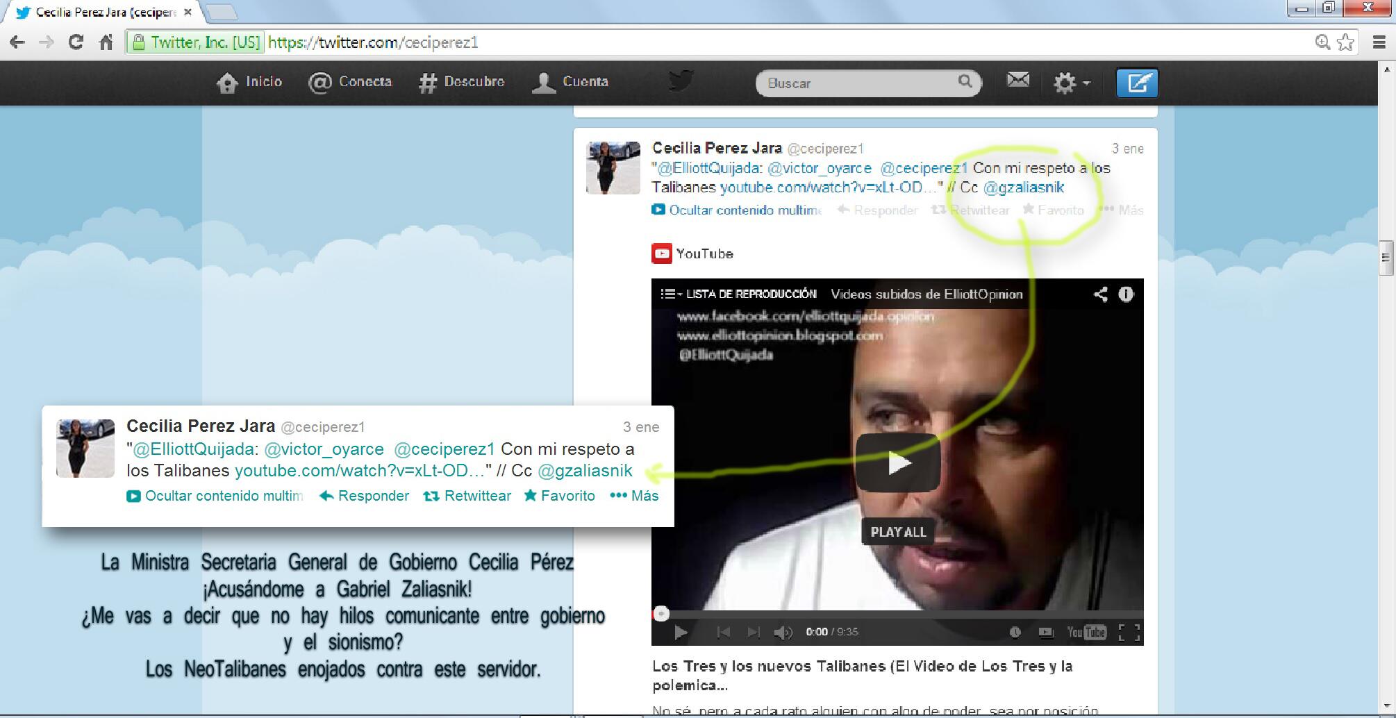
Task: View the Twitter, Inc. SSL certificate badge
Action: coord(197,42)
